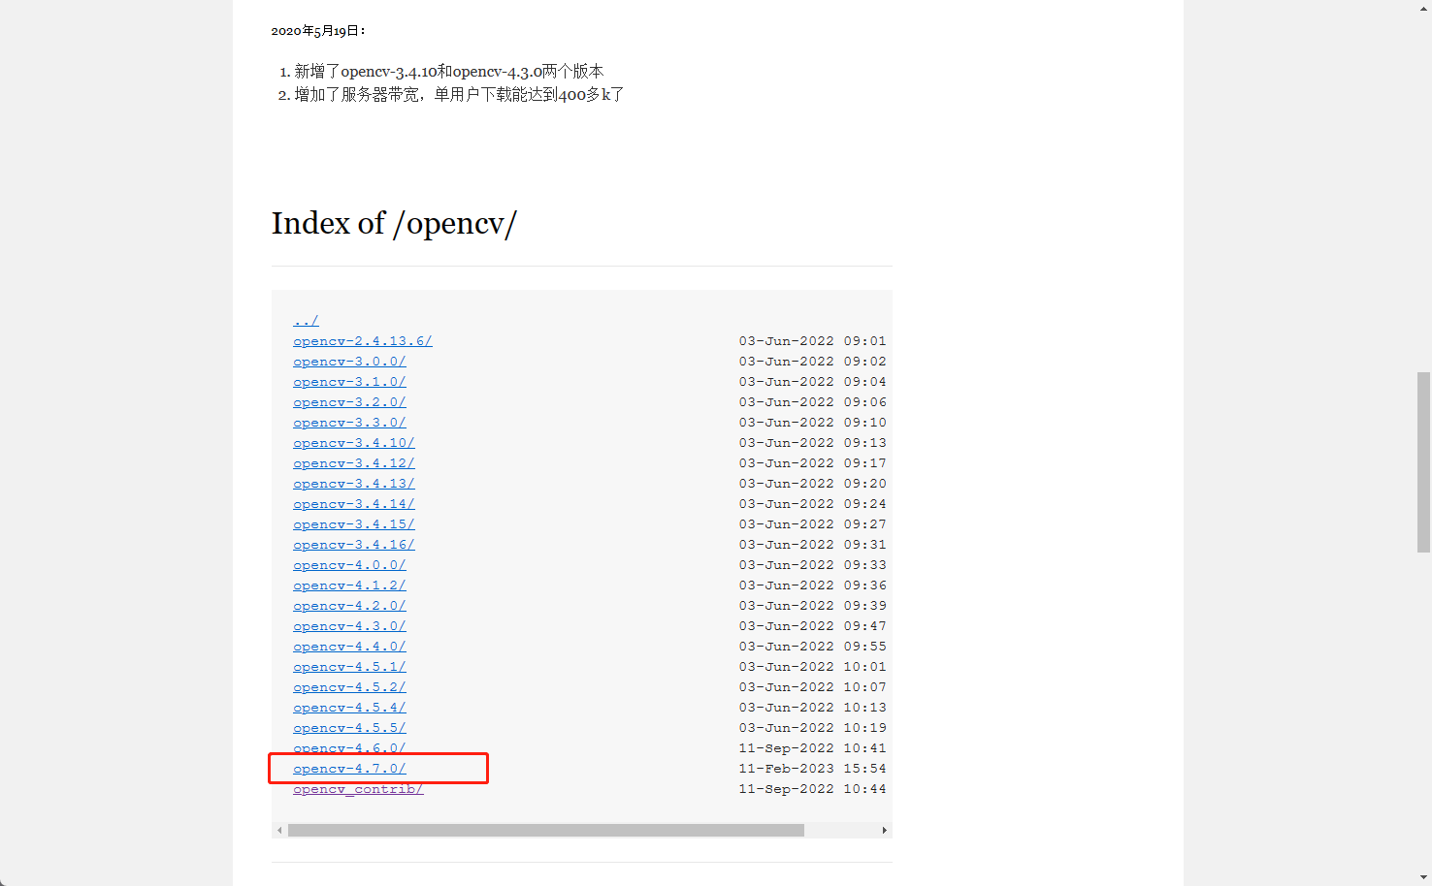The image size is (1432, 886).
Task: Click the timestamp 03-Jun-2022 09:55
Action: [x=812, y=647]
